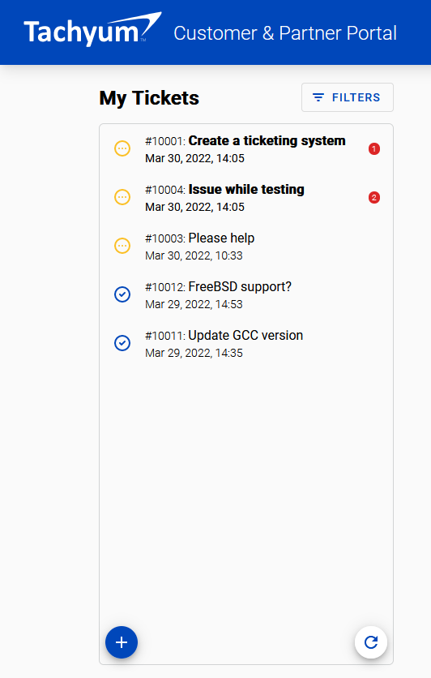Click the red badge showing 2 unread

374,198
